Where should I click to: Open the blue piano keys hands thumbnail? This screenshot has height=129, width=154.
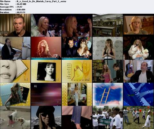[x=138, y=94]
